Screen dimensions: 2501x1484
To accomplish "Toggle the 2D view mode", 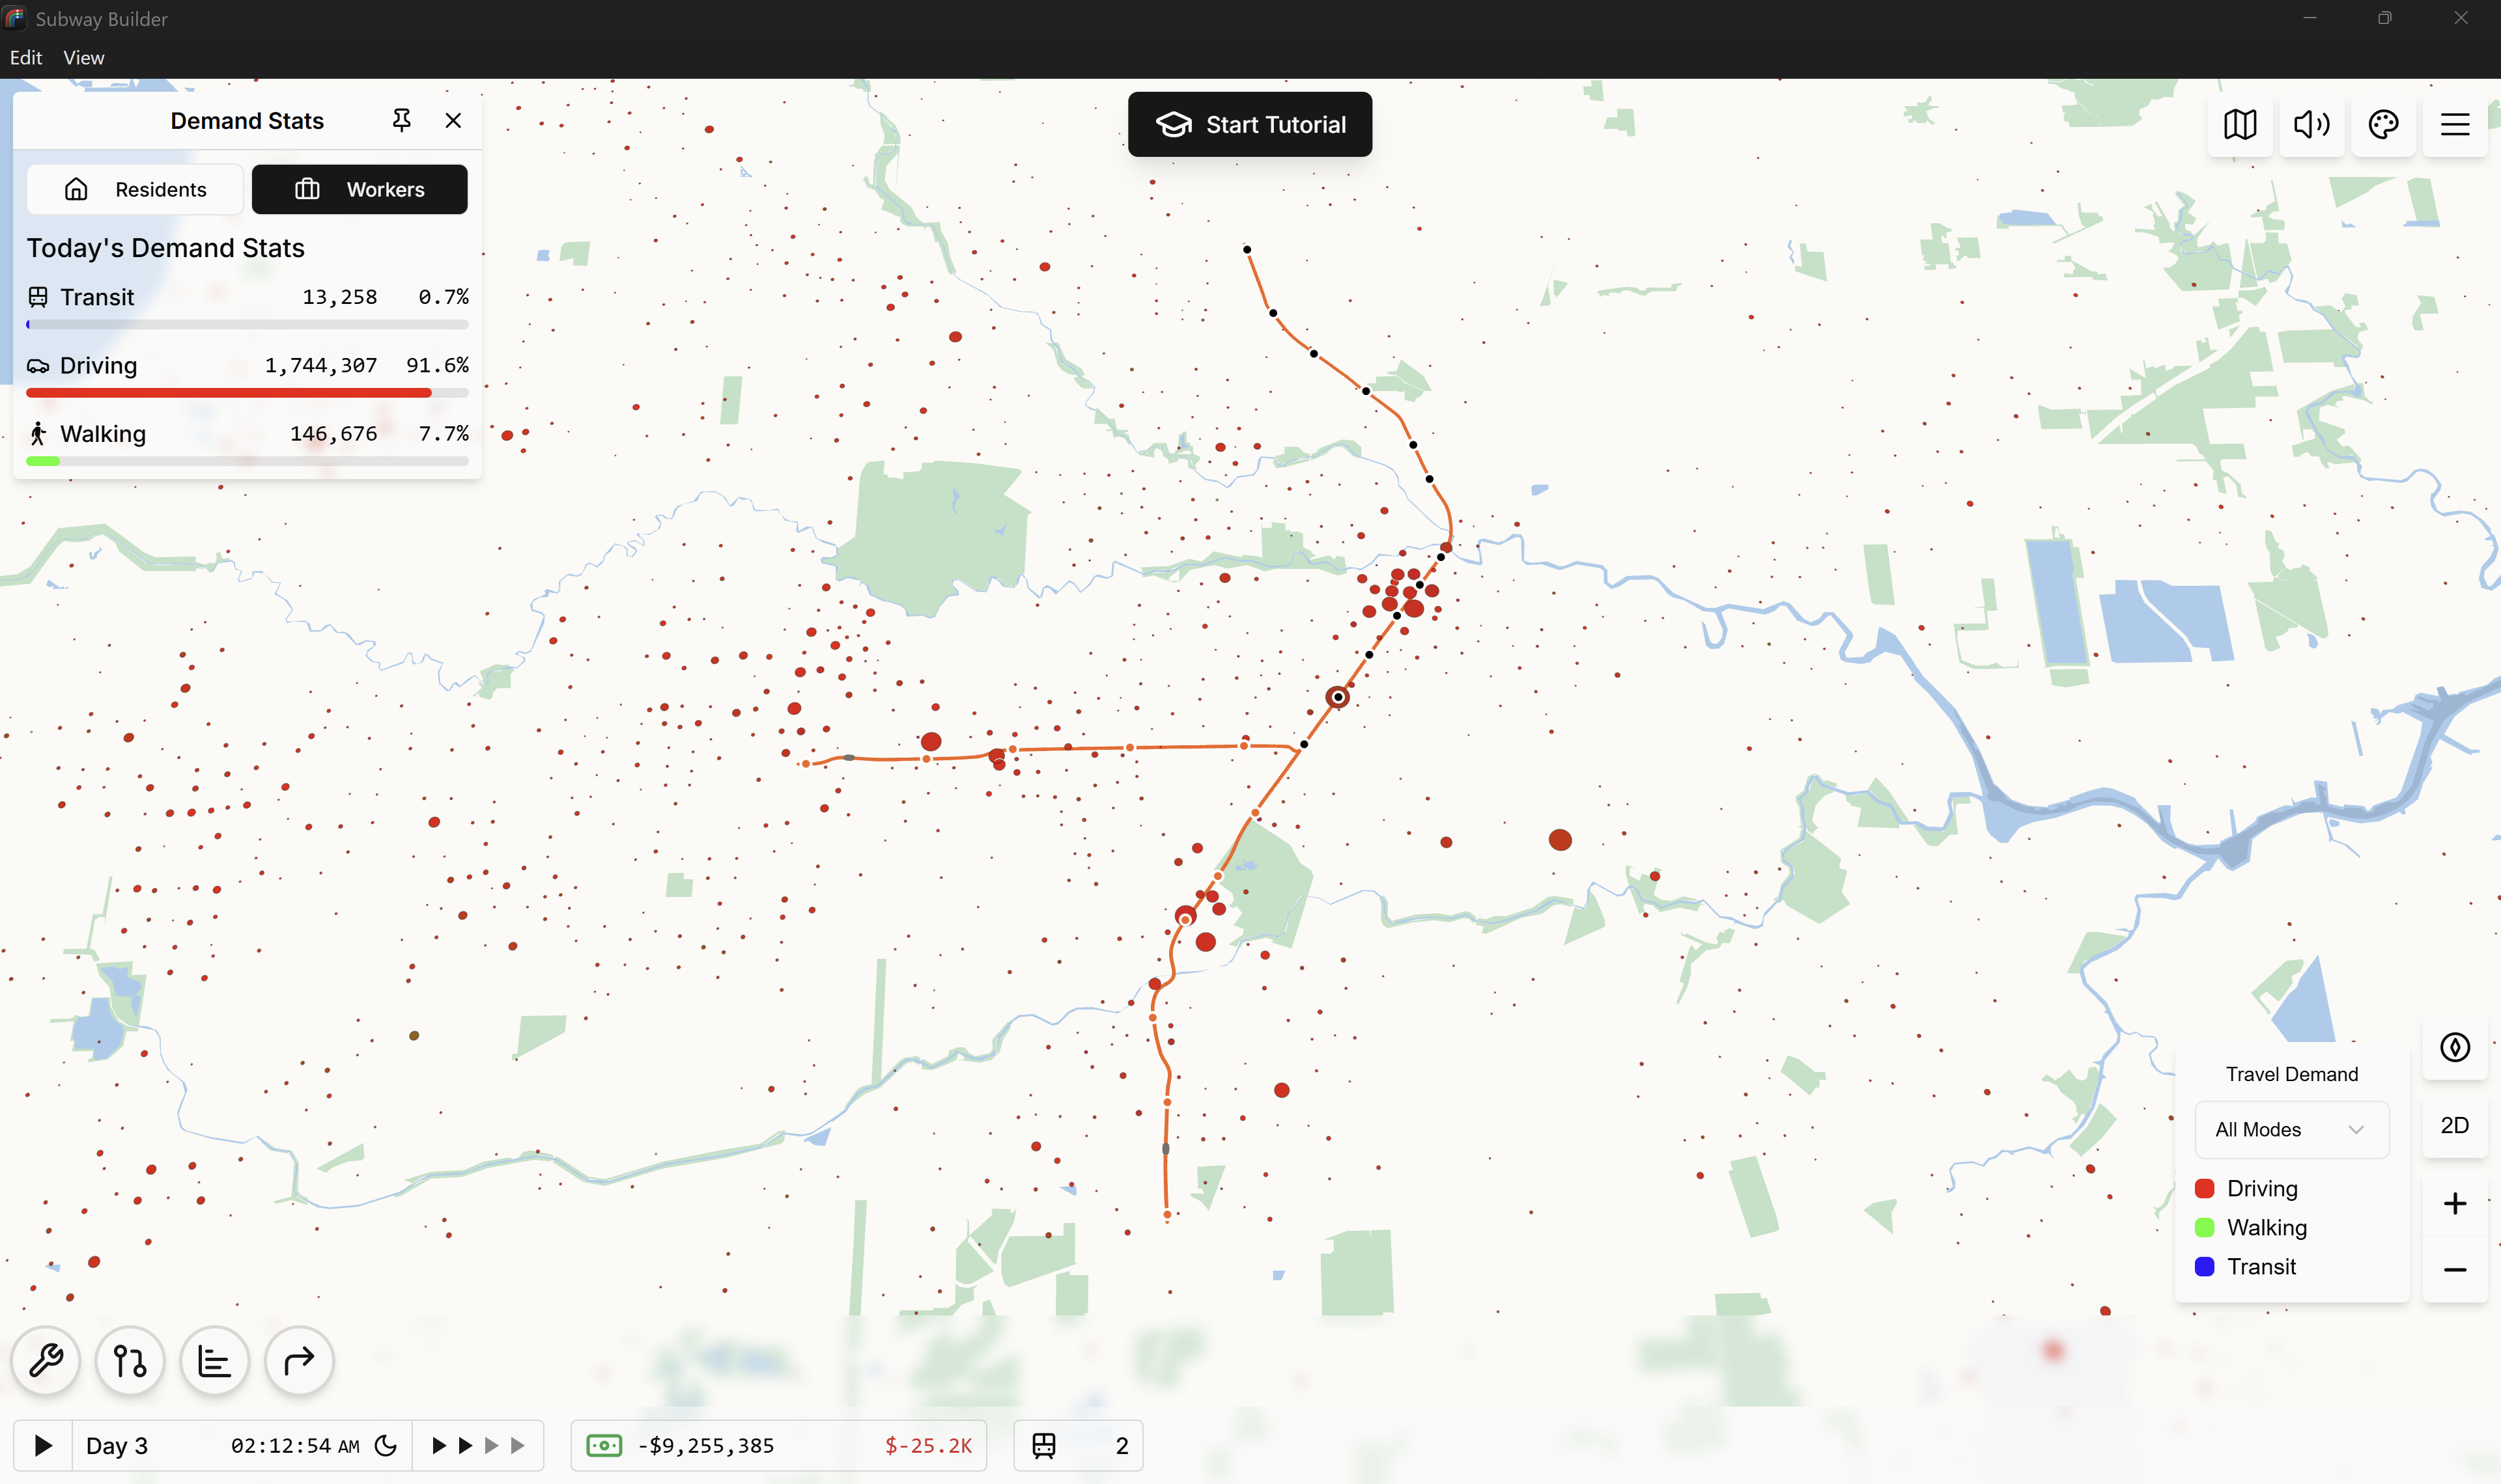I will pyautogui.click(x=2455, y=1125).
